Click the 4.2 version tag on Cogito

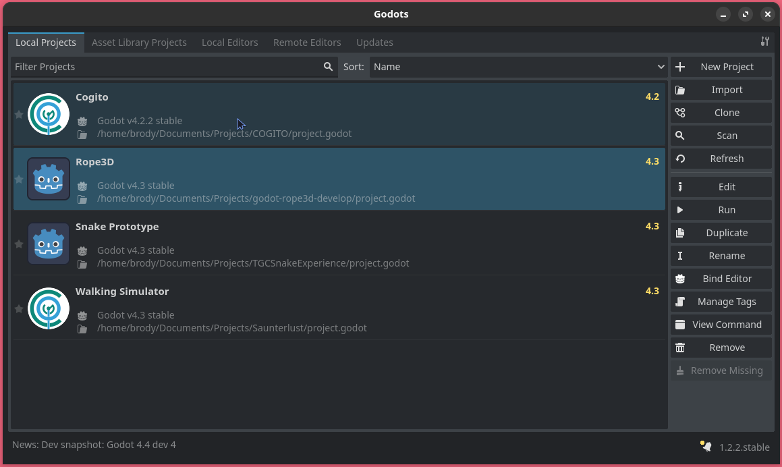click(652, 97)
